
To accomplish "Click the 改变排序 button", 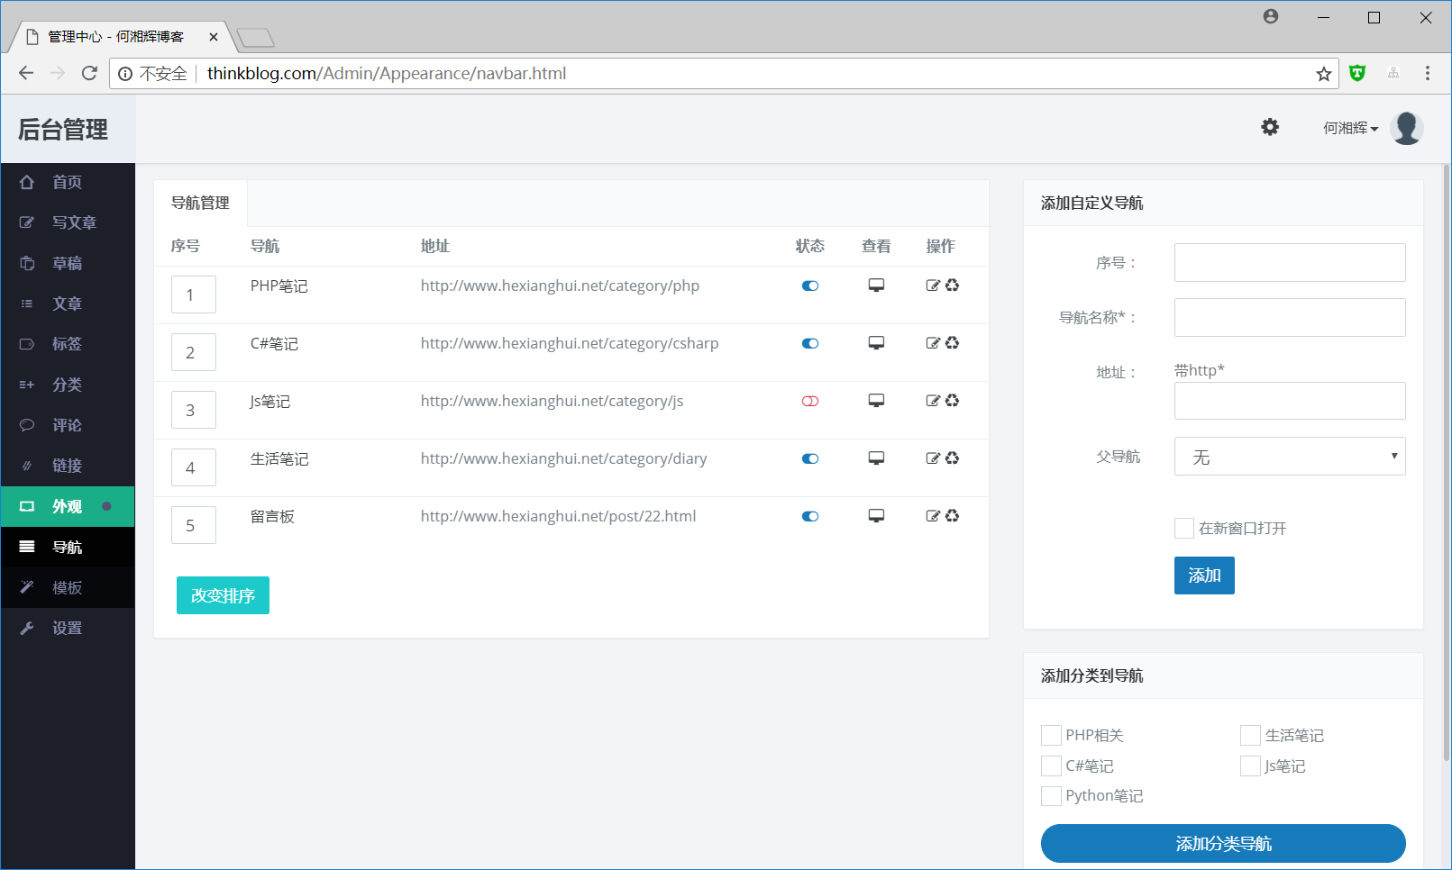I will (223, 595).
